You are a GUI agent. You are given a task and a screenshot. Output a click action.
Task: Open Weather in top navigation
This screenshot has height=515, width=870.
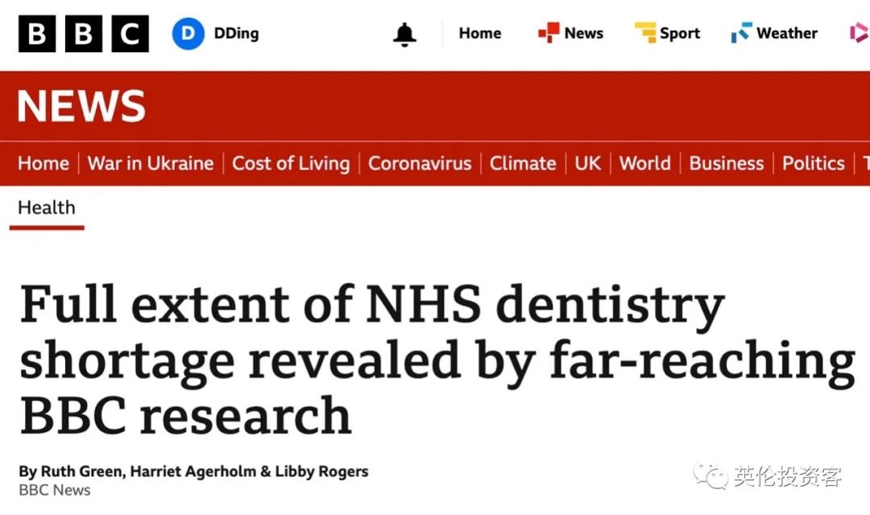[x=787, y=33]
